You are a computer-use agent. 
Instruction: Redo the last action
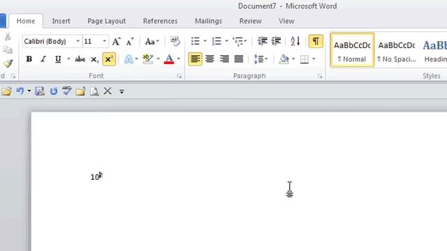click(x=54, y=91)
